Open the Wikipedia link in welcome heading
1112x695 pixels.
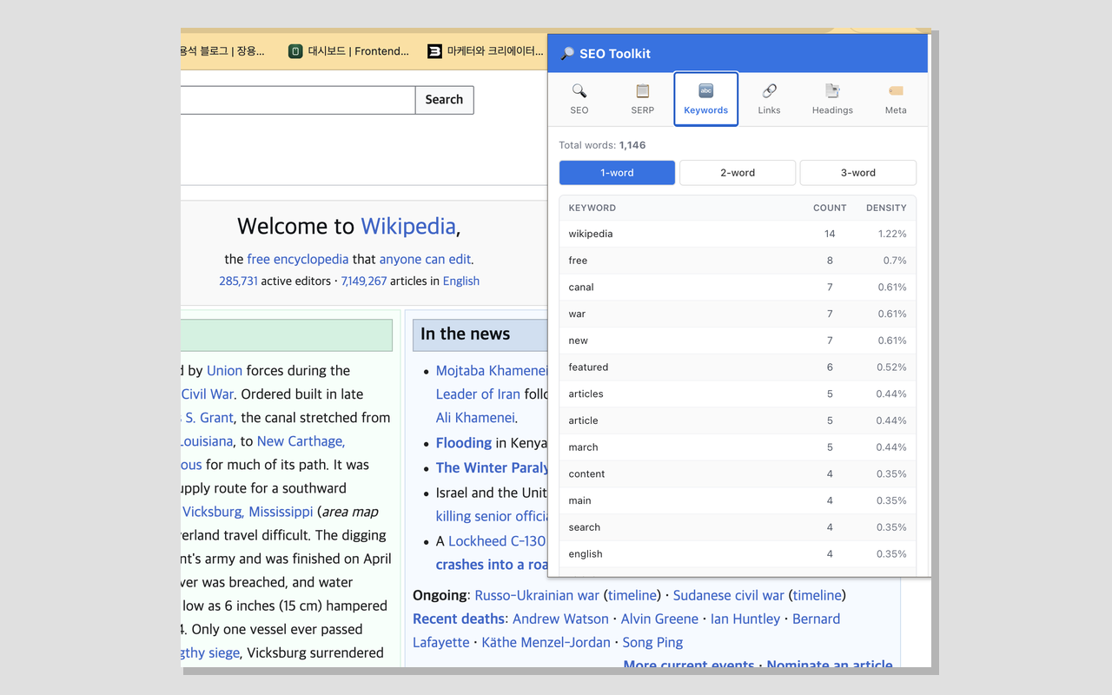coord(408,226)
